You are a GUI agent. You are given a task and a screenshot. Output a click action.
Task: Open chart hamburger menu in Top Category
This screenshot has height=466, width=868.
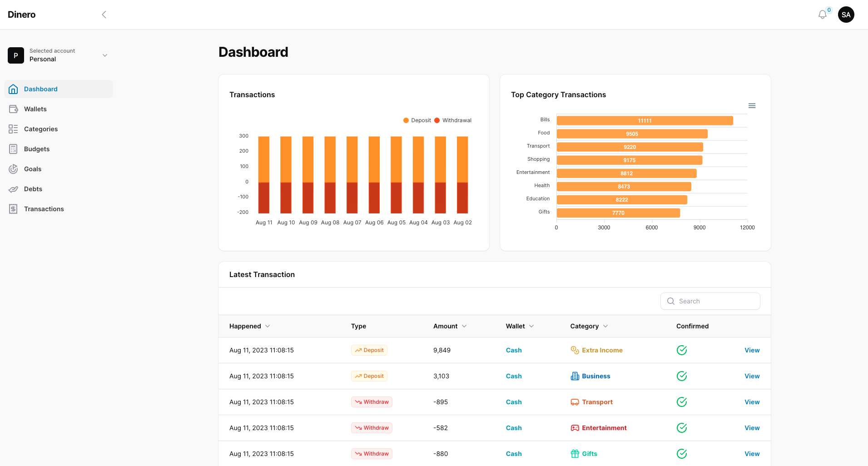(752, 106)
